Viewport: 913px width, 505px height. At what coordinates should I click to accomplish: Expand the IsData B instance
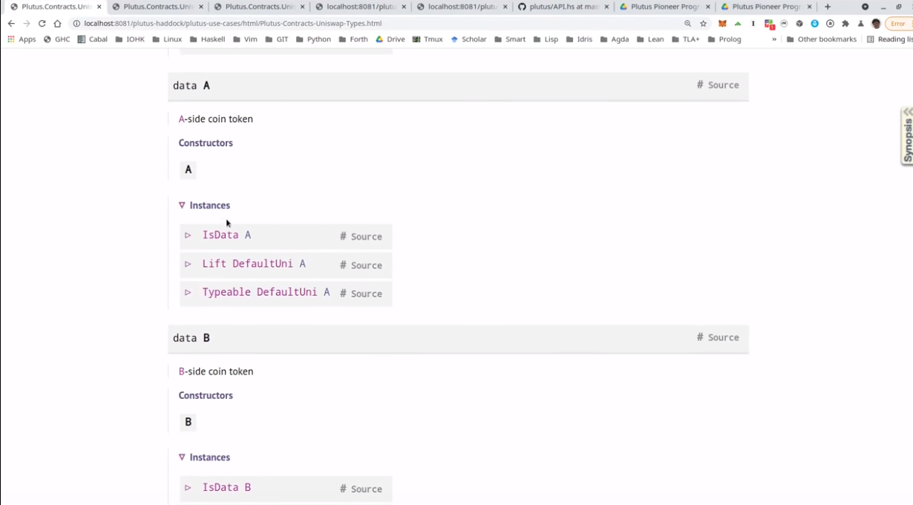tap(188, 488)
